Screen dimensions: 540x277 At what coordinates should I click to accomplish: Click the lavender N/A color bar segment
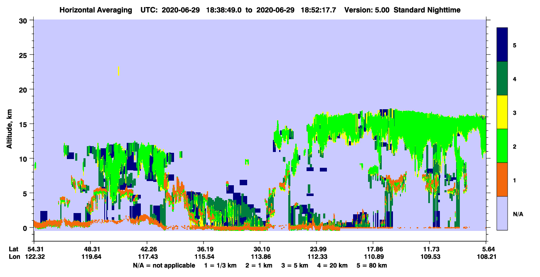click(x=502, y=213)
